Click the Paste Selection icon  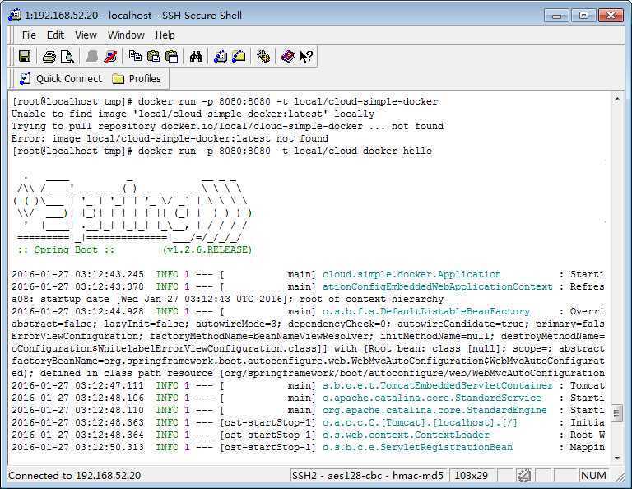tap(172, 56)
